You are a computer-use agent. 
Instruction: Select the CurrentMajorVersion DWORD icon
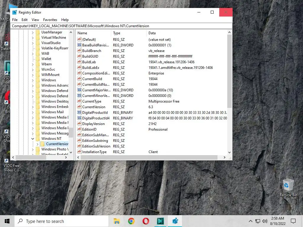pos(79,90)
